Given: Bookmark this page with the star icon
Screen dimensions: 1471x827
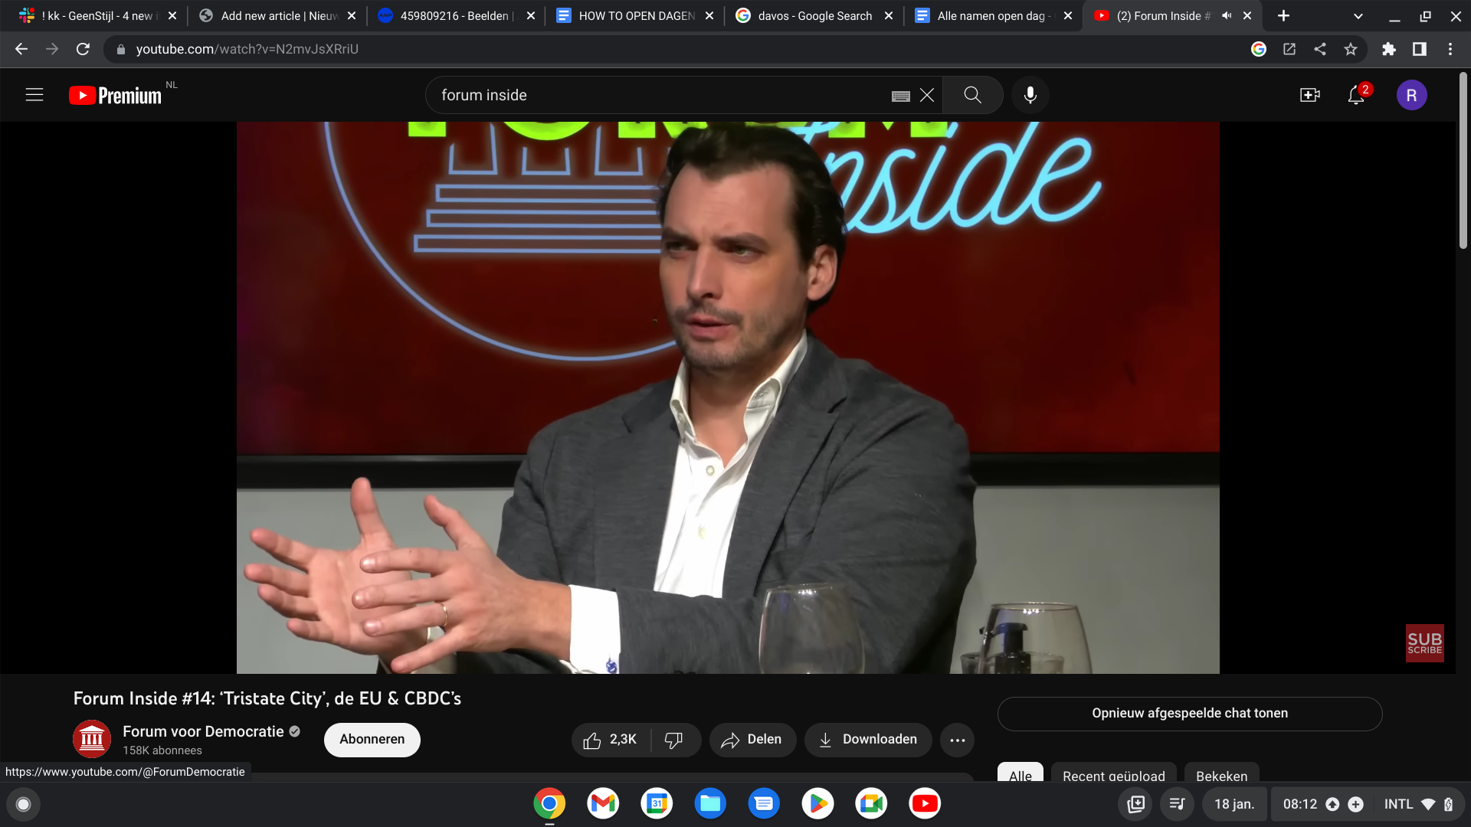Looking at the screenshot, I should coord(1351,49).
